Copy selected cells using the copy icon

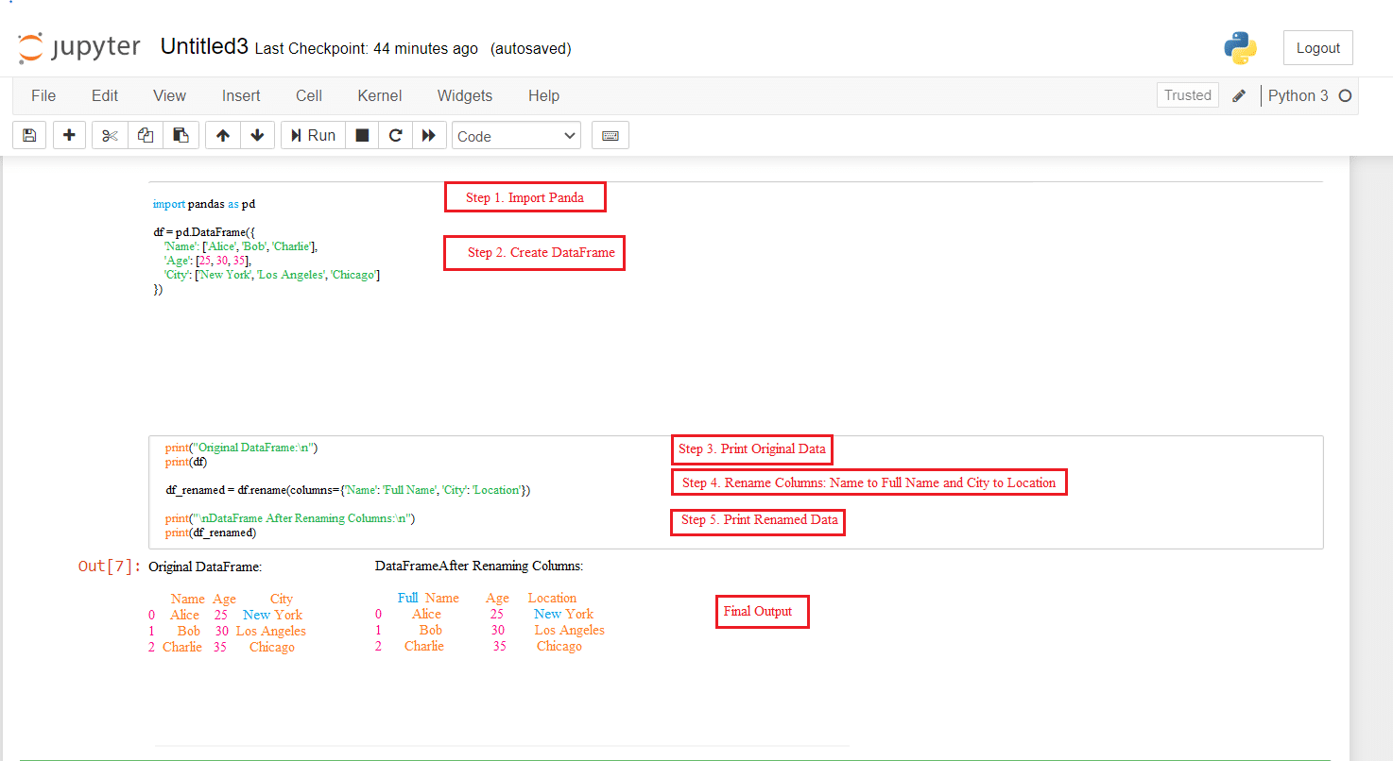146,136
